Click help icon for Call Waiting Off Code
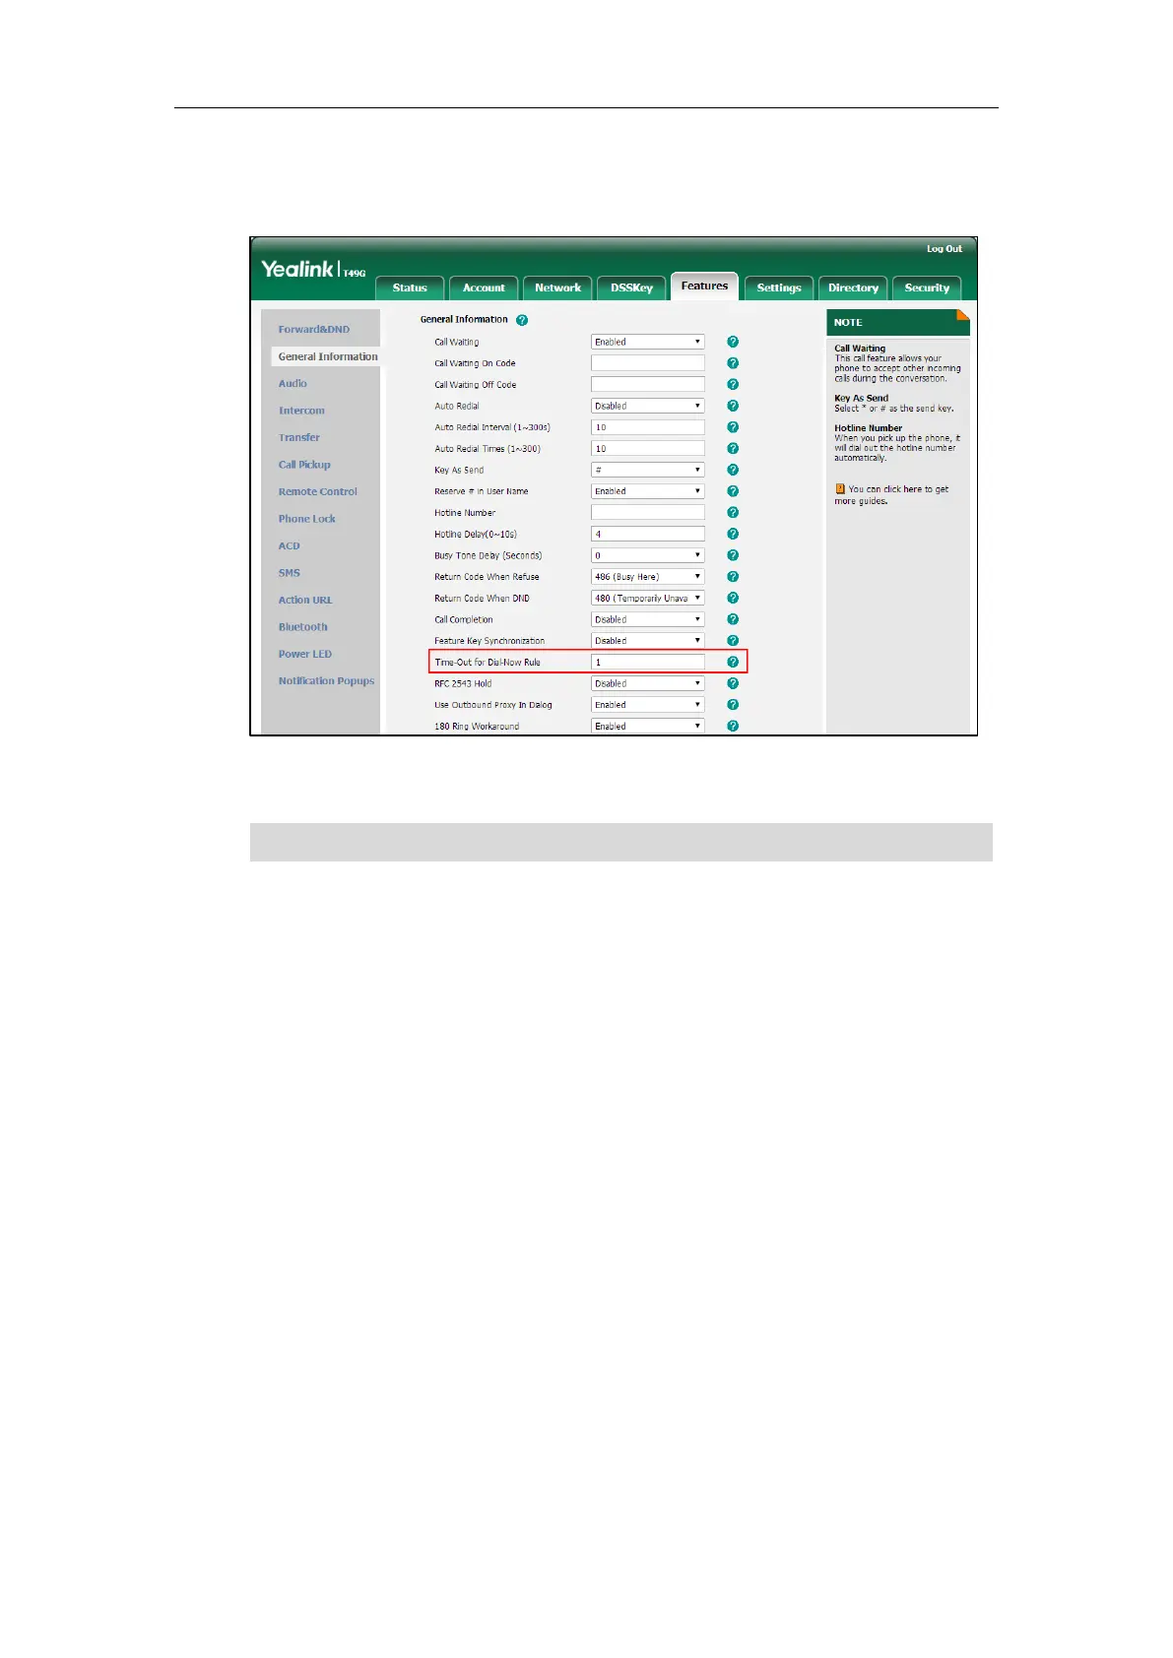1173x1658 pixels. point(733,385)
